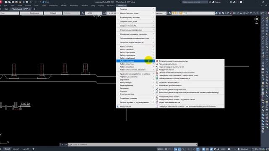Open the Layer Properties manager icon

(170, 13)
